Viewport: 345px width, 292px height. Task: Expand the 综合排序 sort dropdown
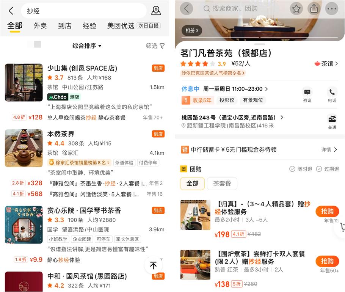[87, 46]
